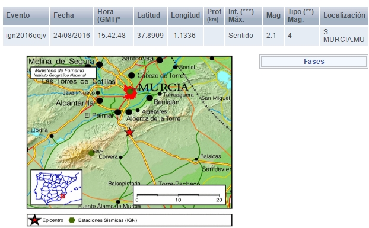Select the Int. (***) Máx. column header

point(244,16)
